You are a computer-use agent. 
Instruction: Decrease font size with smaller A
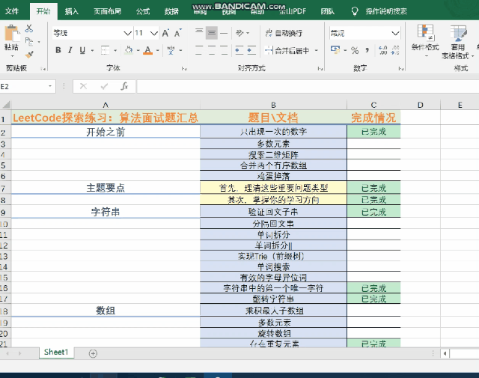click(178, 33)
